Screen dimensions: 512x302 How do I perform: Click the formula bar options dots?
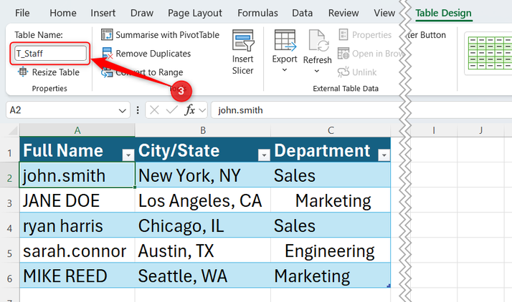(138, 110)
